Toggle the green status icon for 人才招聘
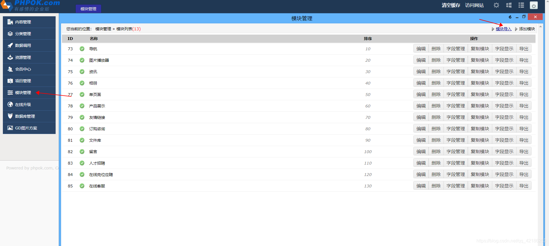Viewport: 549px width, 246px height. tap(82, 163)
